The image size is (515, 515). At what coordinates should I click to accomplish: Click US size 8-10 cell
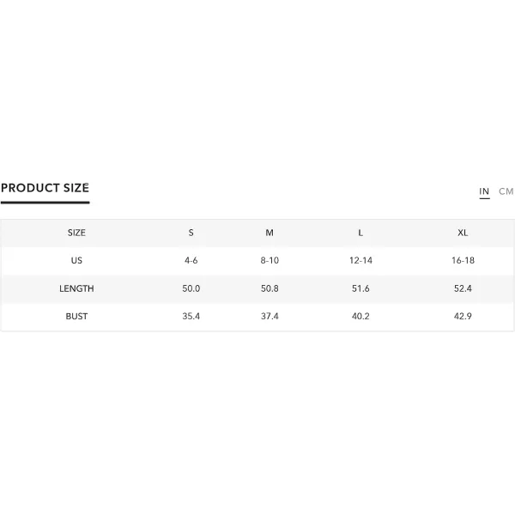click(270, 260)
